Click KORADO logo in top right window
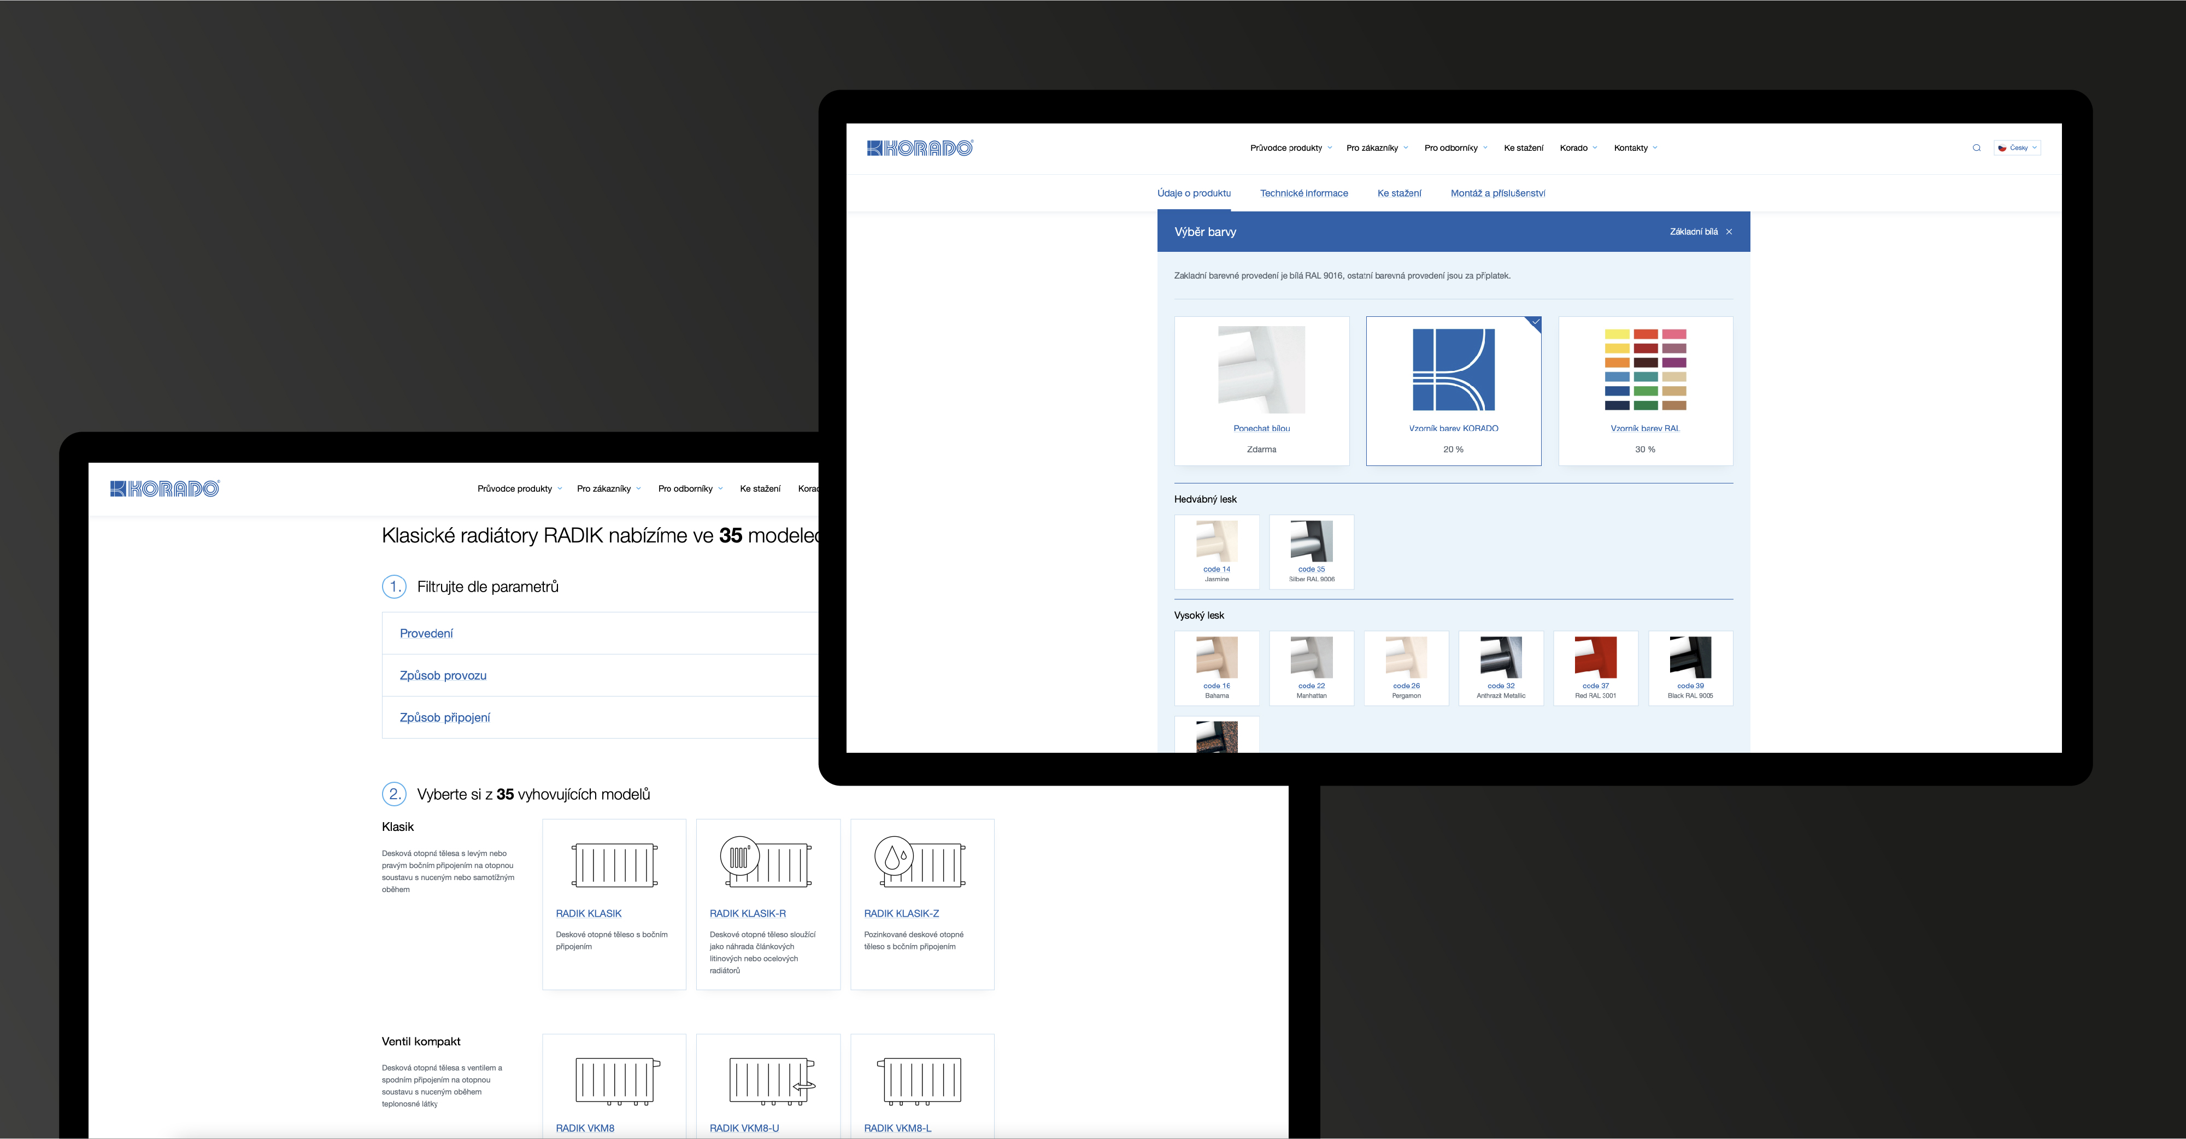This screenshot has height=1139, width=2186. [920, 149]
